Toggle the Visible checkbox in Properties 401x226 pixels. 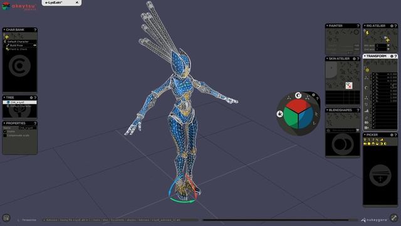tap(4, 131)
